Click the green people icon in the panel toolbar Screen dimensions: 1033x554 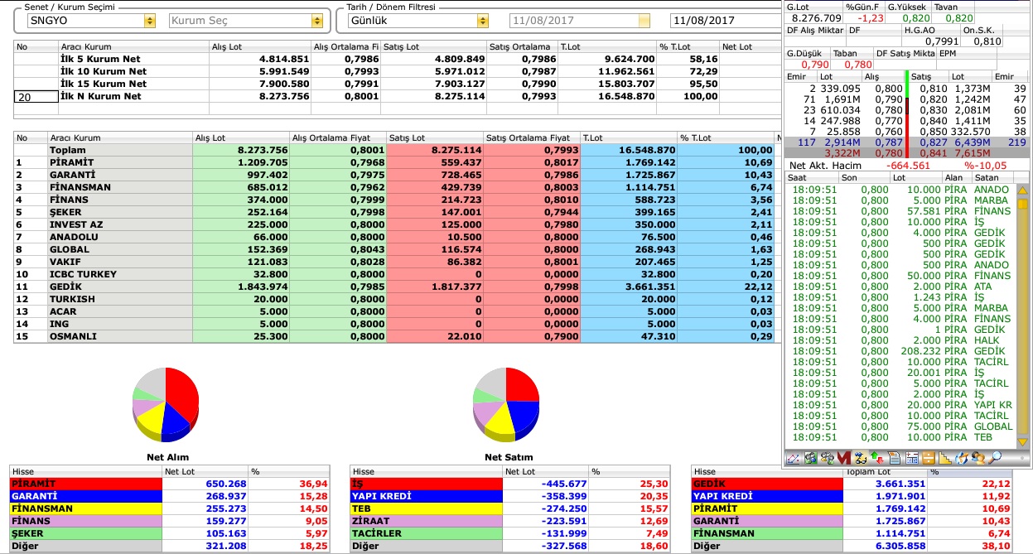coord(809,457)
